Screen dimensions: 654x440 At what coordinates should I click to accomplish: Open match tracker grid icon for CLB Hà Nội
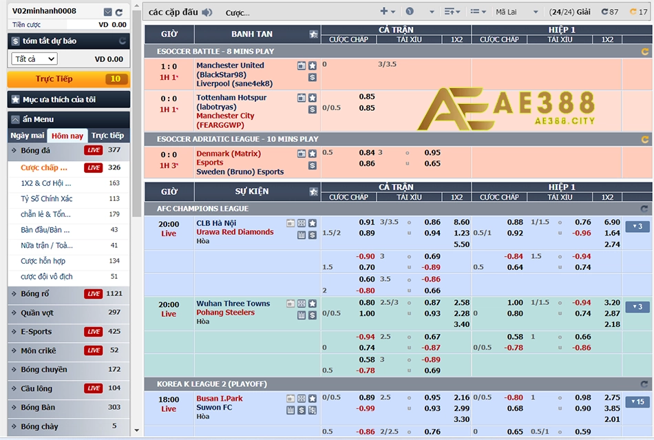pyautogui.click(x=301, y=223)
